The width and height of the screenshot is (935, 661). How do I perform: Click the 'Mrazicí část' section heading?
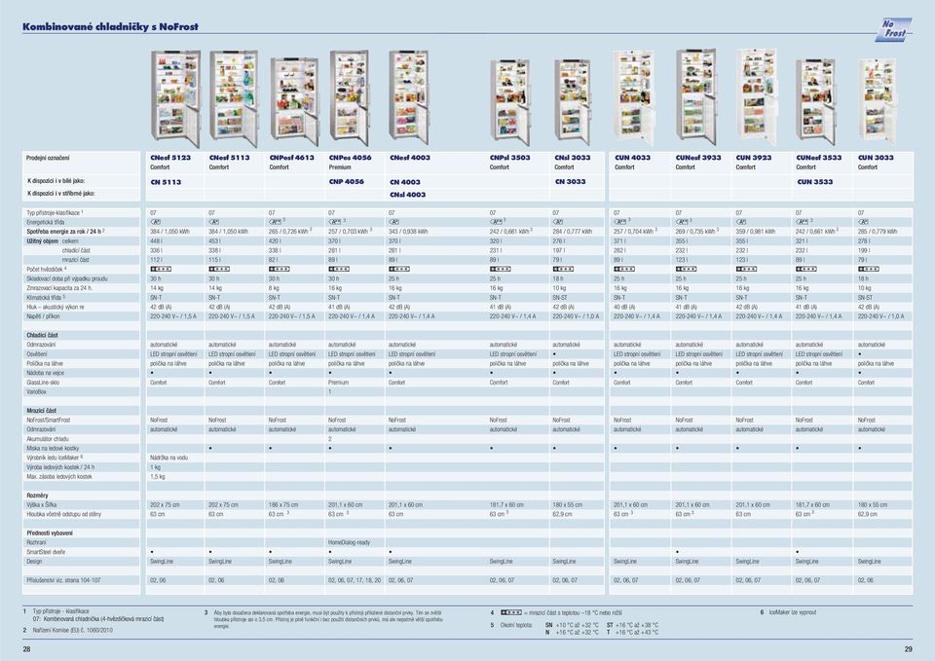(41, 411)
